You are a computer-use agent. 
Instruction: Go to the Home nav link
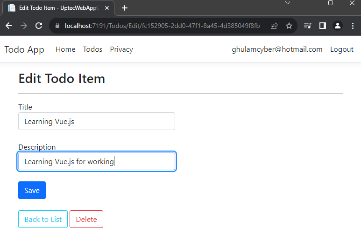pyautogui.click(x=65, y=49)
